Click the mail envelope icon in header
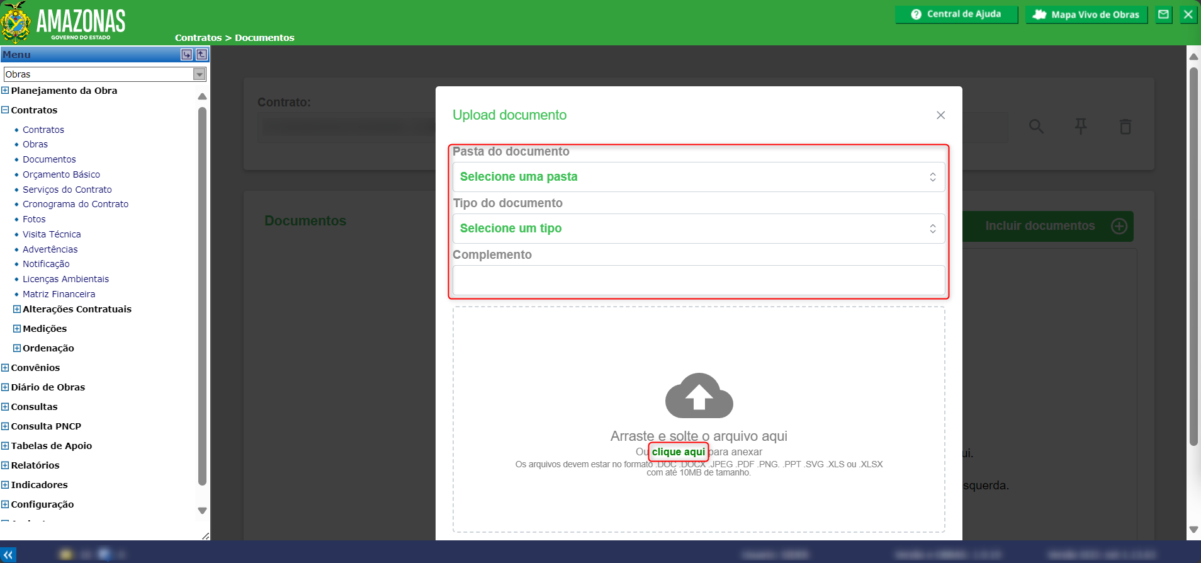Viewport: 1201px width, 563px height. pos(1164,14)
